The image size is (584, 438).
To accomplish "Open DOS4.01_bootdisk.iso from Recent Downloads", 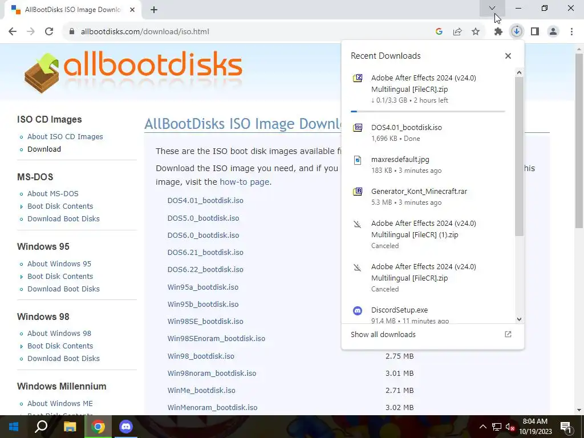I will pyautogui.click(x=428, y=132).
